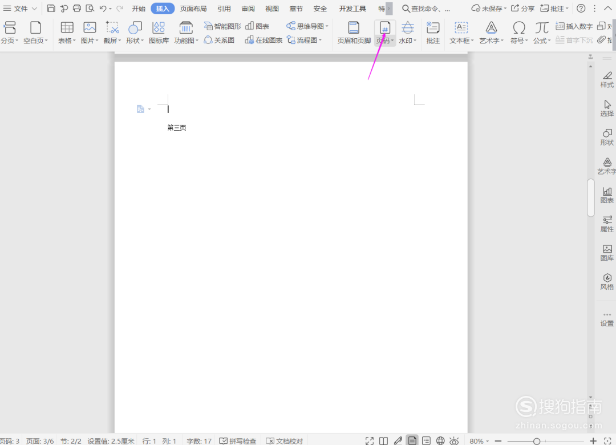Switch to outline view
The image size is (616, 445).
click(x=426, y=440)
